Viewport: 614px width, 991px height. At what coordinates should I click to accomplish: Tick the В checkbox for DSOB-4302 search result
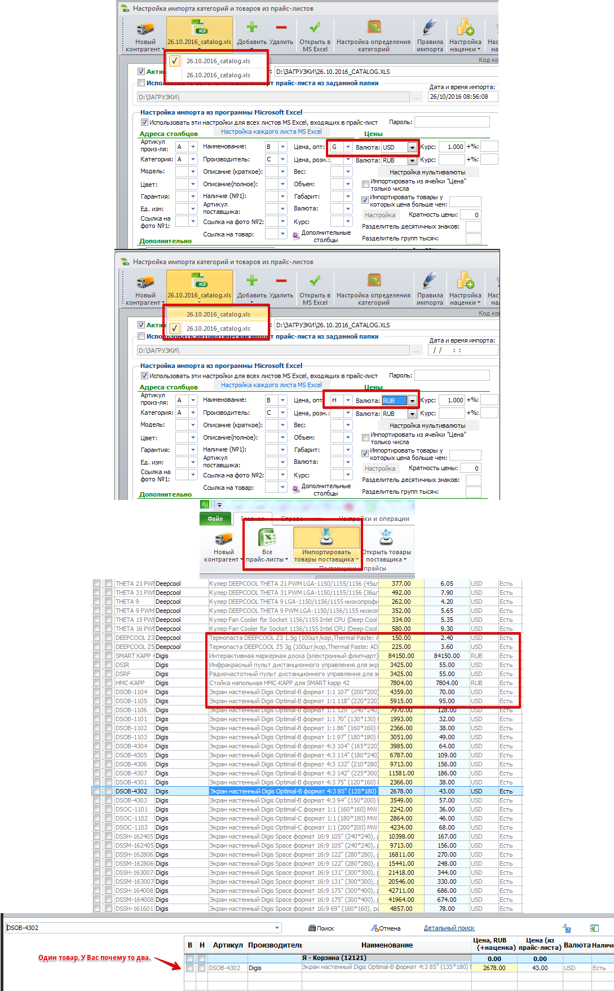(190, 968)
